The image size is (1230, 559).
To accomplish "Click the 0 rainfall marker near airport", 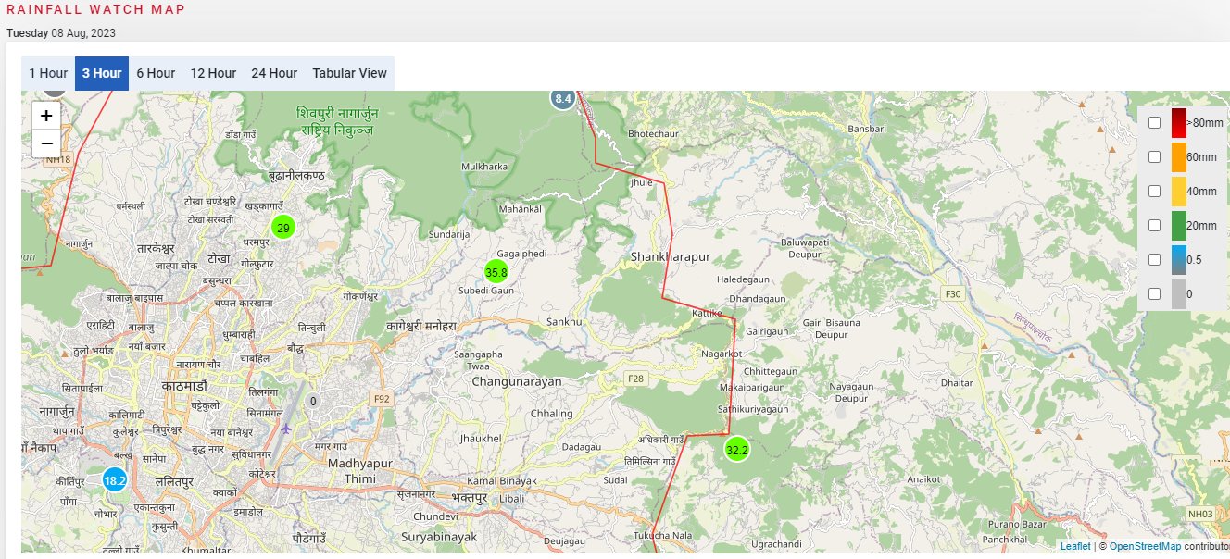I will click(313, 401).
